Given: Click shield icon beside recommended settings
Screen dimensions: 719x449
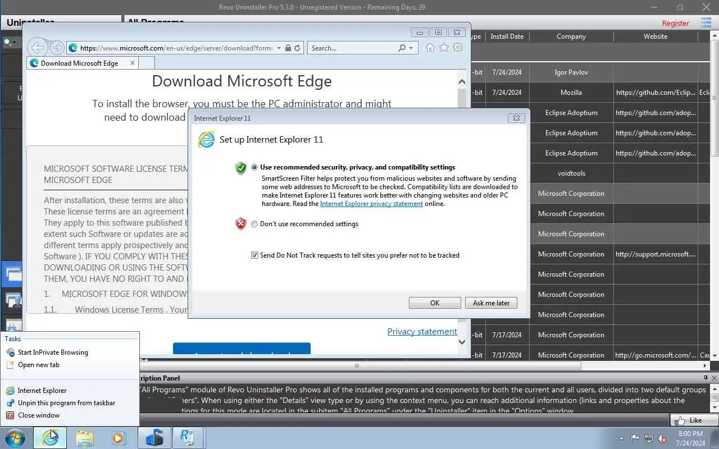Looking at the screenshot, I should [x=241, y=168].
